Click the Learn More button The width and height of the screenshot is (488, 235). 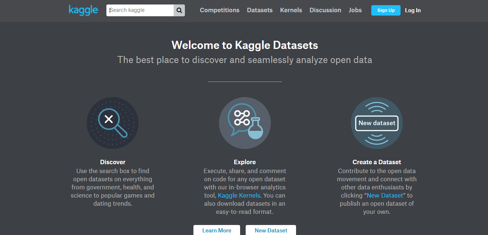coord(217,230)
